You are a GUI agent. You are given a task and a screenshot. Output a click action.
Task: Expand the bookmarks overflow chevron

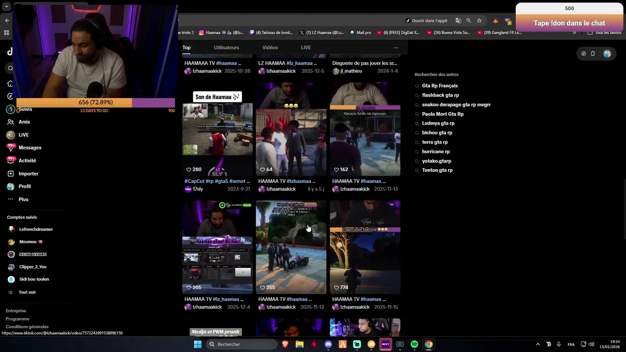pos(574,33)
